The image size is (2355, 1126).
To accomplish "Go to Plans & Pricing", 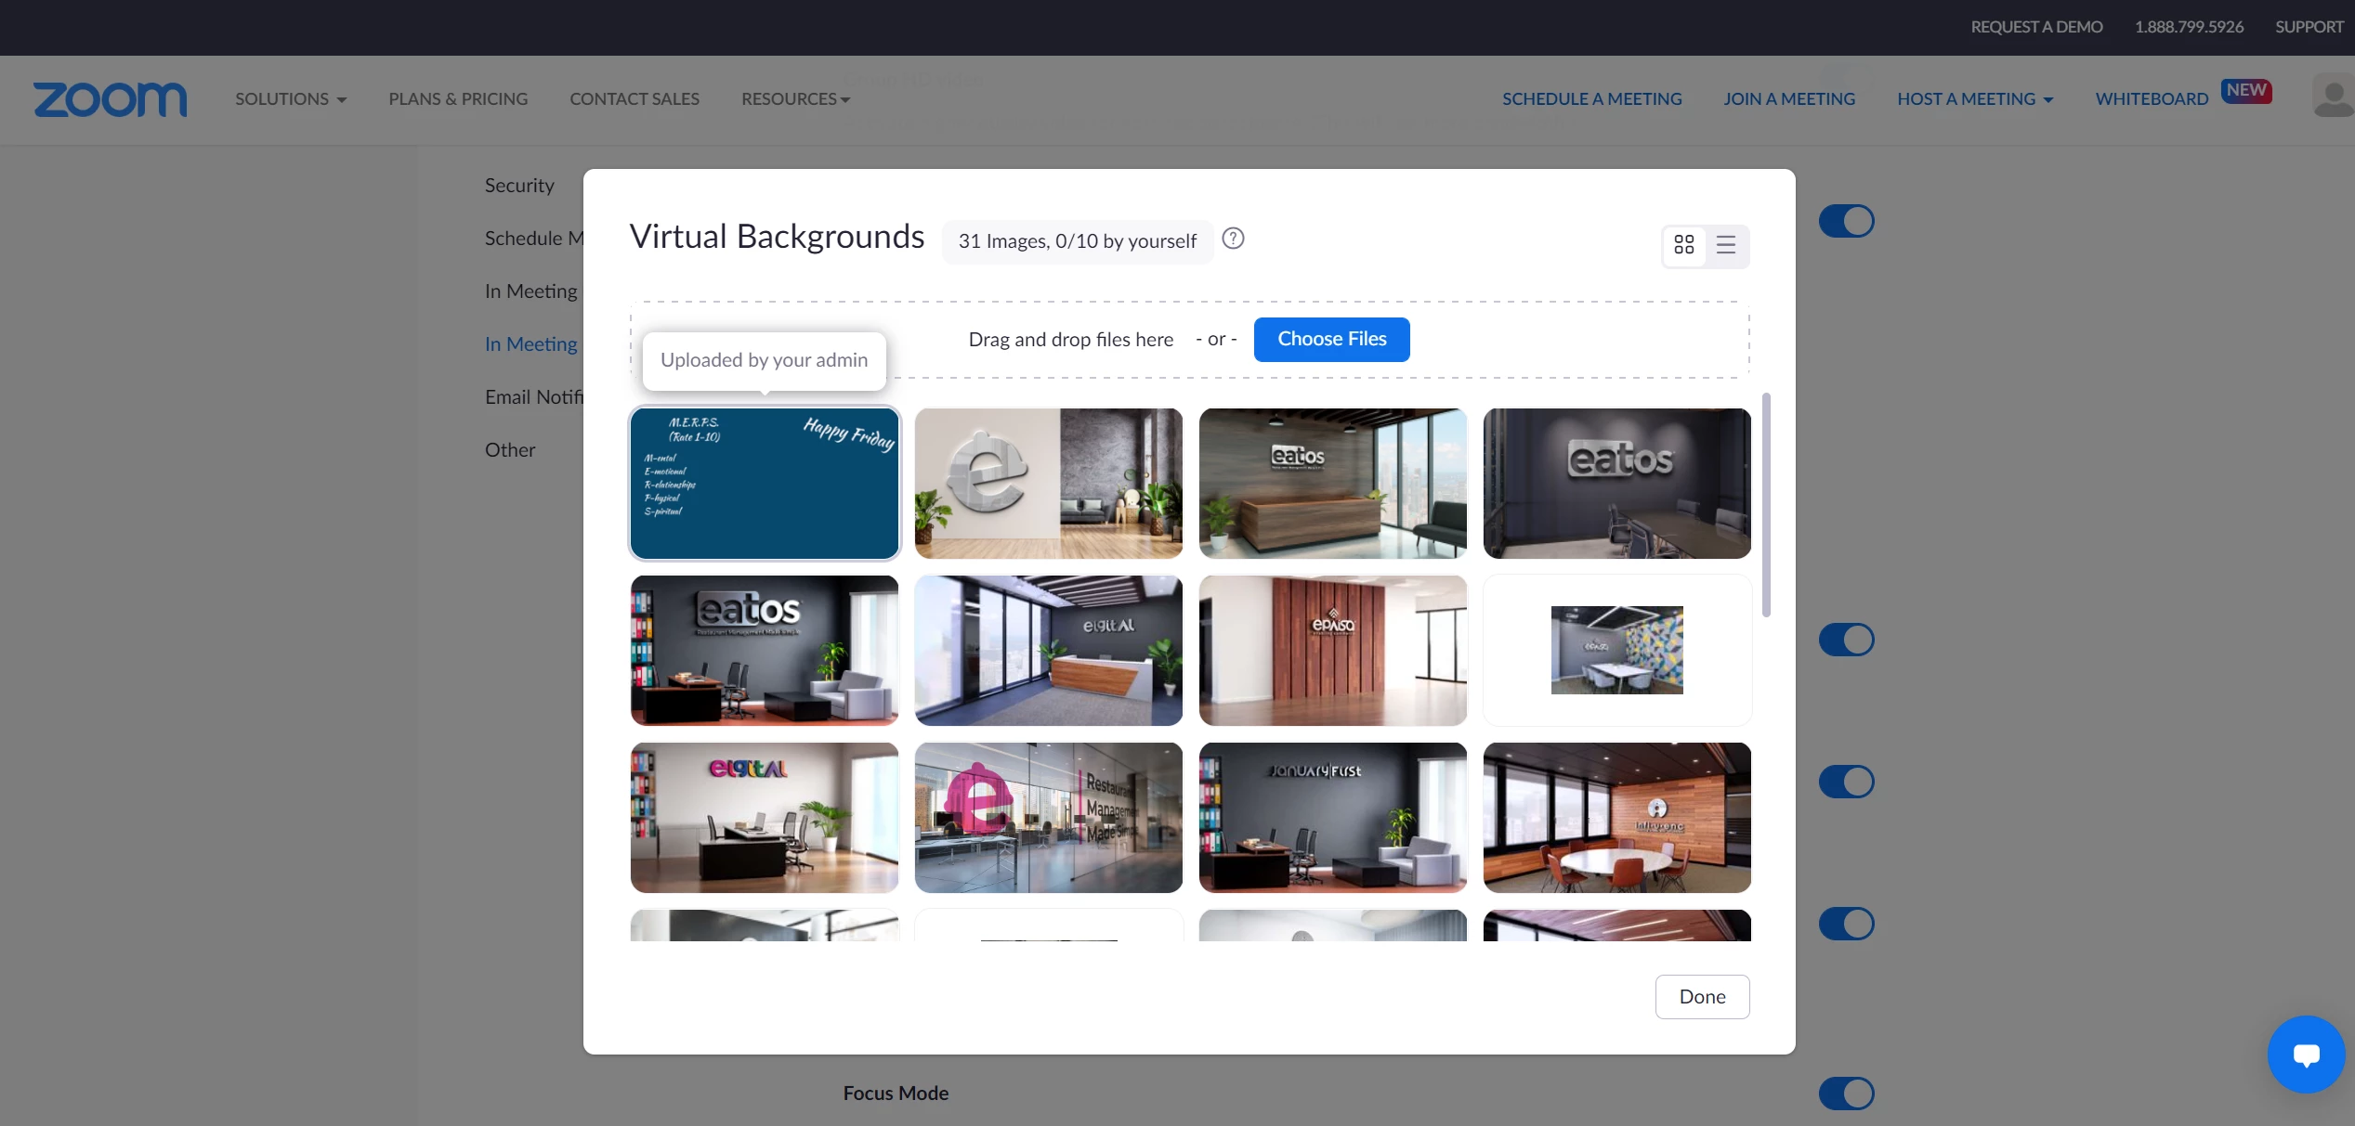I will click(458, 99).
